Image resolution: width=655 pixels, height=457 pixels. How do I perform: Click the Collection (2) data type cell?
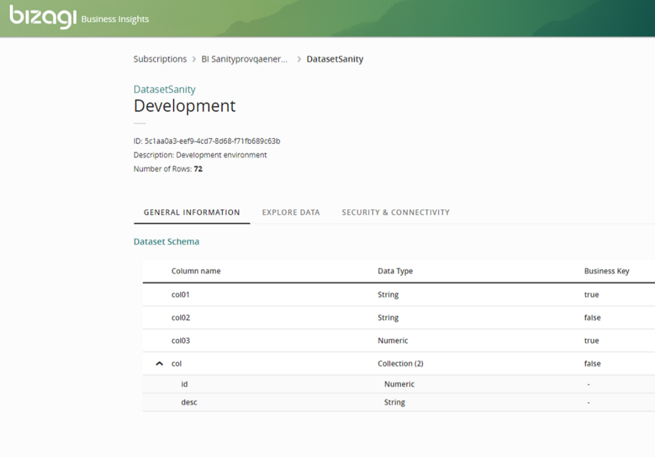(x=401, y=363)
